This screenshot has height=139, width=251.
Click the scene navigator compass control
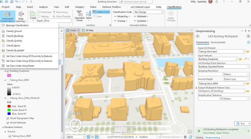click(x=75, y=125)
